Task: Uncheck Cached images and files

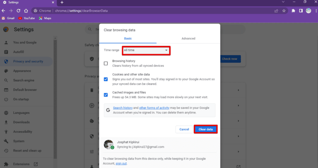Action: (x=106, y=95)
